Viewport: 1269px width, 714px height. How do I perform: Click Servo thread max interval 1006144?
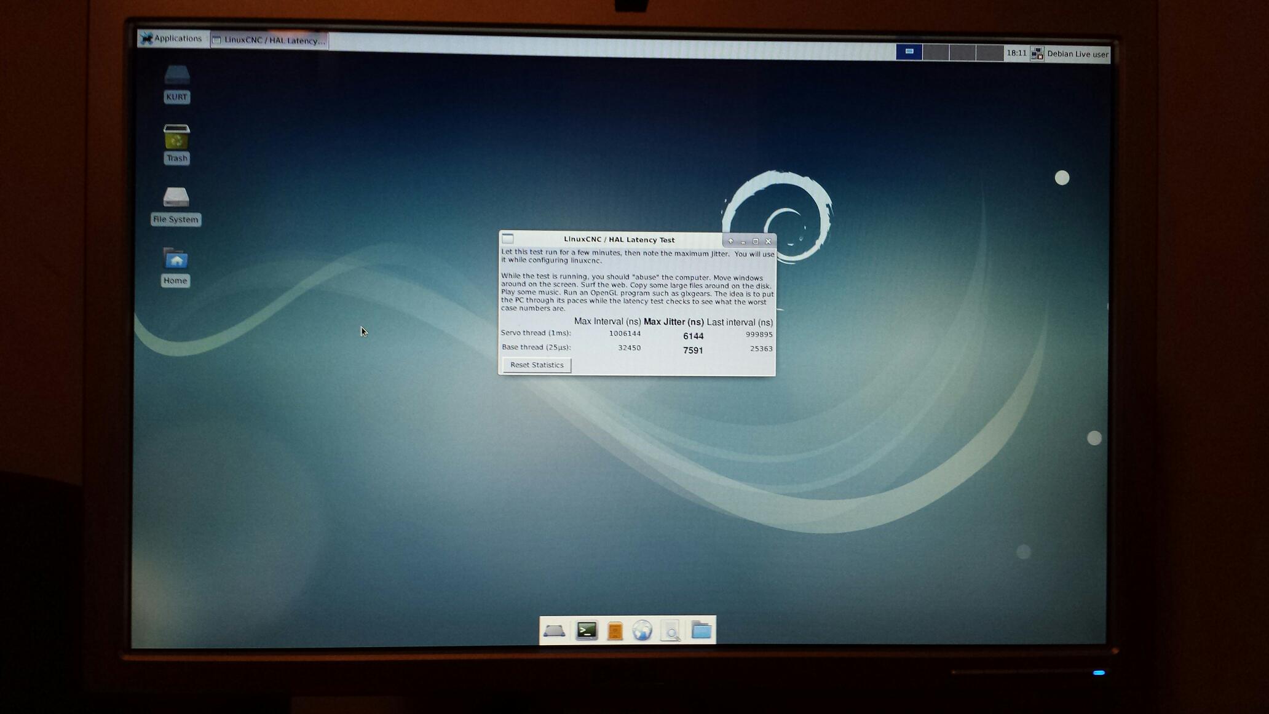(x=625, y=334)
